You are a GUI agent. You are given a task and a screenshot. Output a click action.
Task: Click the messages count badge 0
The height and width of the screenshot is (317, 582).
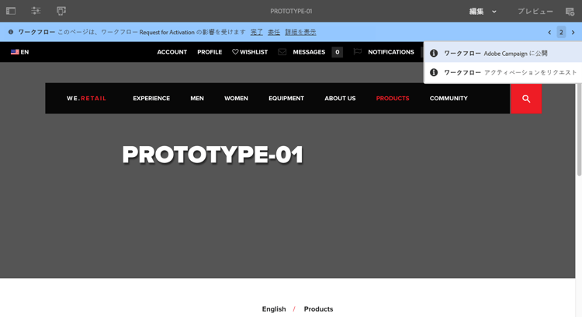337,52
